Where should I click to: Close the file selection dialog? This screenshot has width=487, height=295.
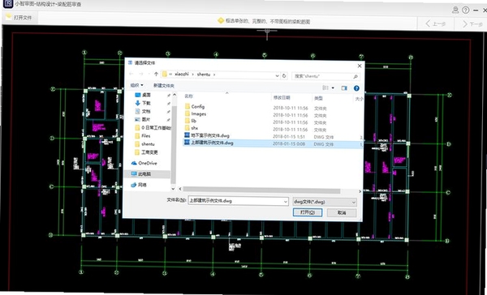tap(360, 66)
